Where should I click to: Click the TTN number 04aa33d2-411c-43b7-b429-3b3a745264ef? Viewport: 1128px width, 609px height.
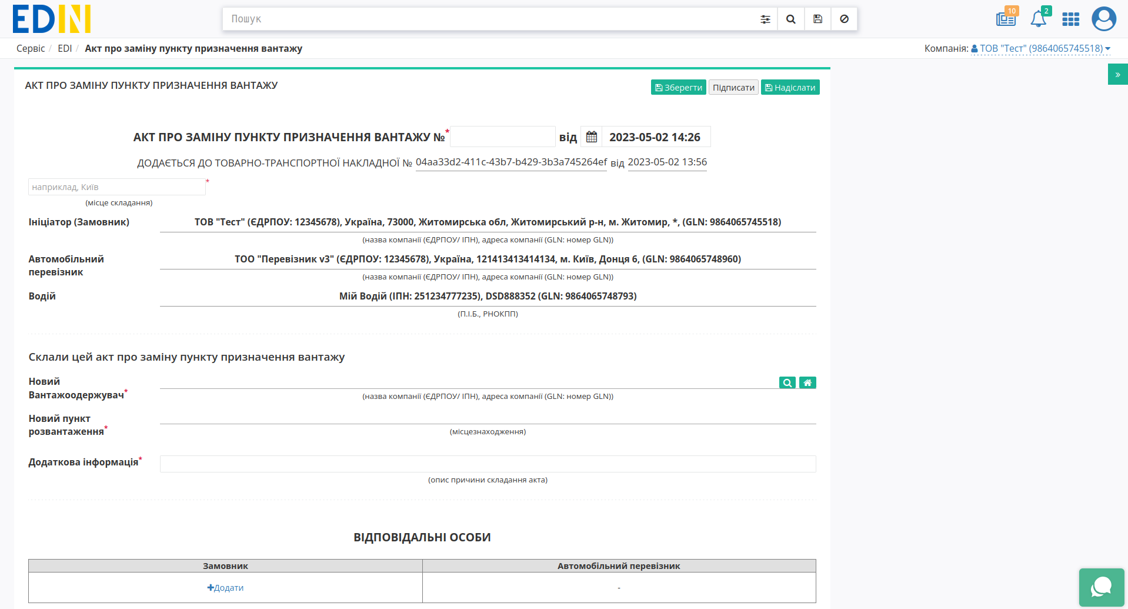(511, 162)
